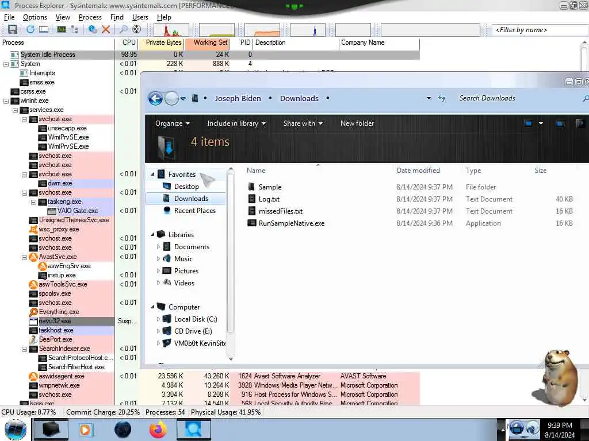Collapse the System process tree node
589x441 pixels.
tap(6, 64)
